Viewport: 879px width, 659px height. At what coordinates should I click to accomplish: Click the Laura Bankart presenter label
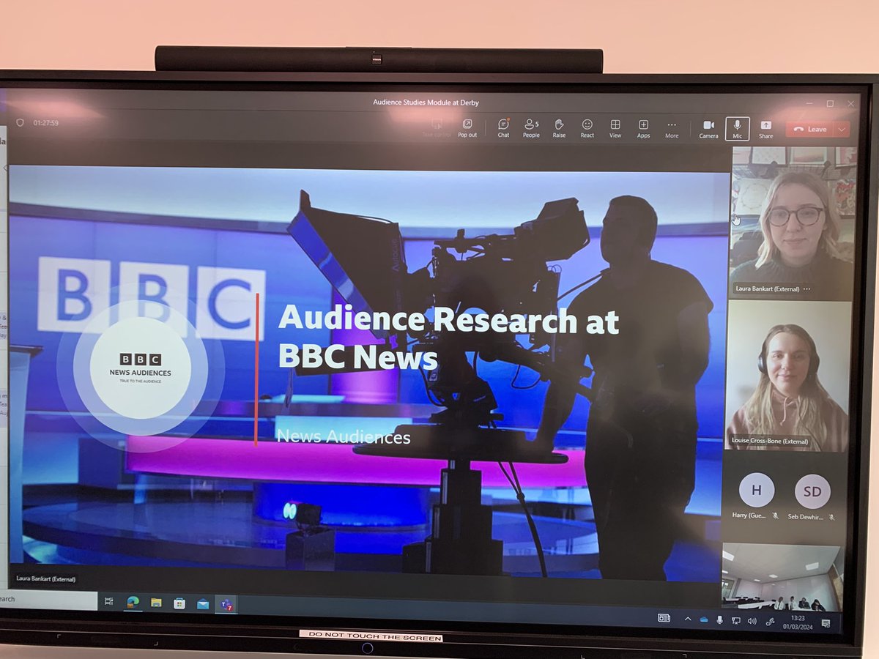[x=45, y=579]
